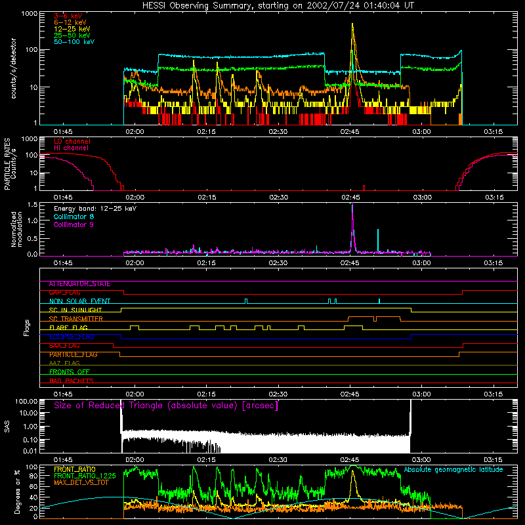The width and height of the screenshot is (525, 525).
Task: Select the orange 6-12 keV legend entry
Action: [x=70, y=22]
